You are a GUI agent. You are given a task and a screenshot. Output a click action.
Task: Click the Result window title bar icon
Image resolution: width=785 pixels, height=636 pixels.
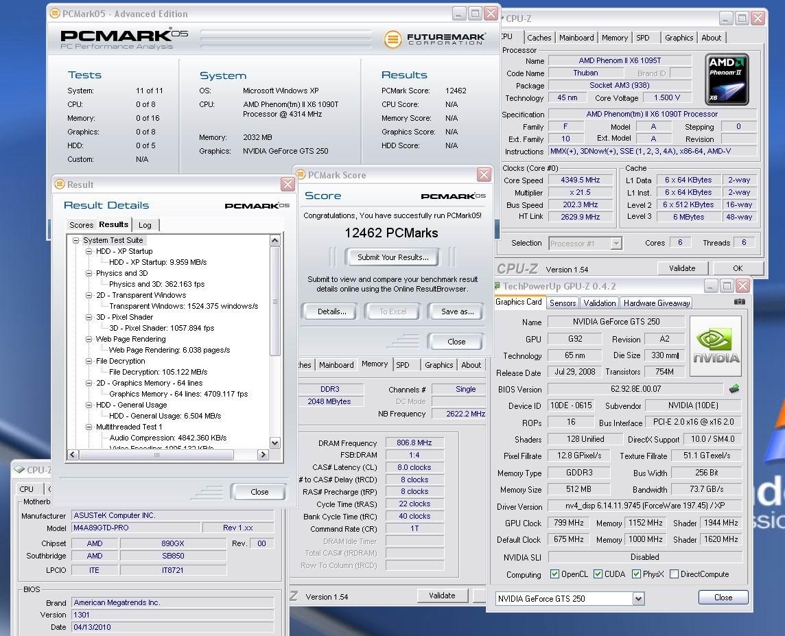coord(60,184)
